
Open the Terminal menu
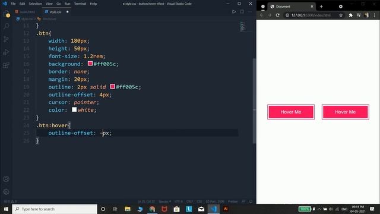(80, 4)
